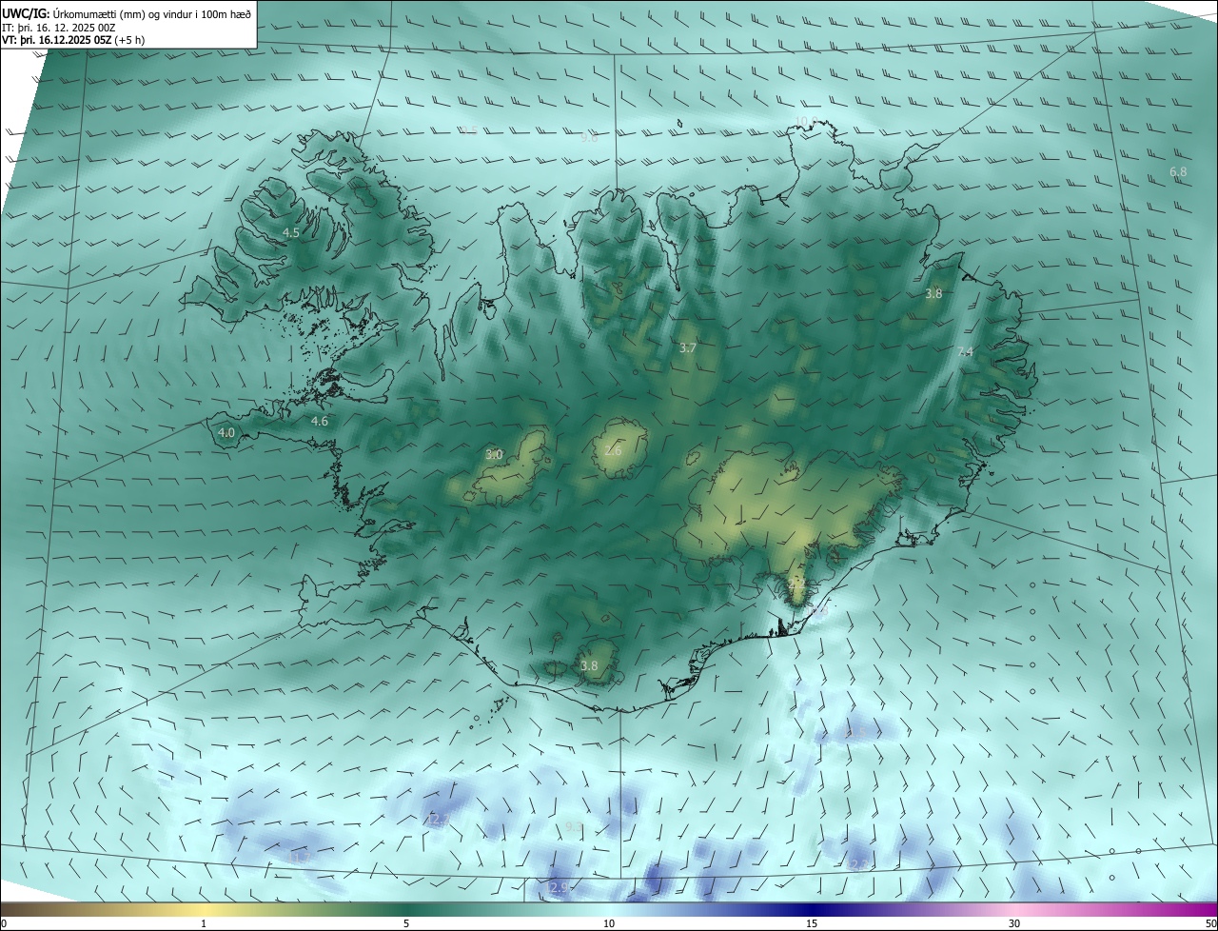
Task: Click the 1 tick on the color scale
Action: (x=204, y=923)
